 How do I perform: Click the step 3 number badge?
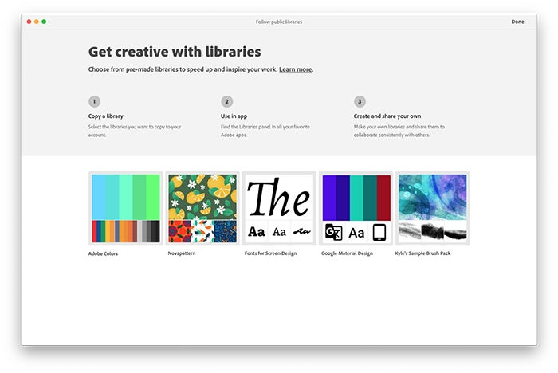(x=360, y=101)
